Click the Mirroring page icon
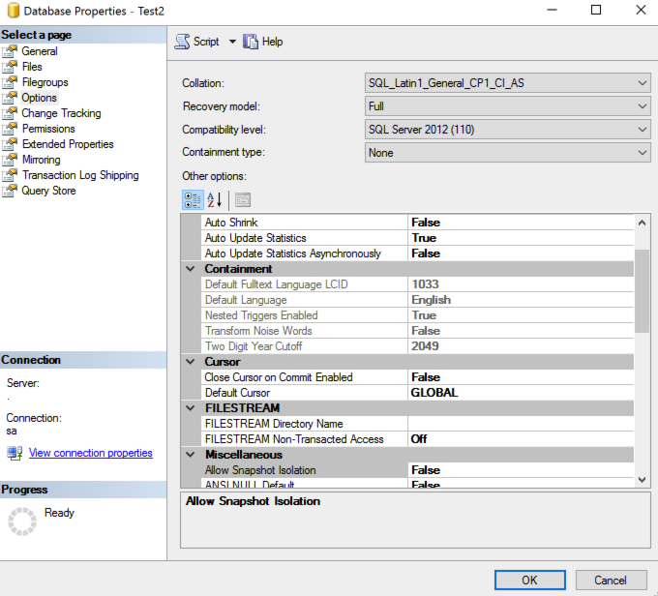Viewport: 658px width, 596px height. point(10,160)
